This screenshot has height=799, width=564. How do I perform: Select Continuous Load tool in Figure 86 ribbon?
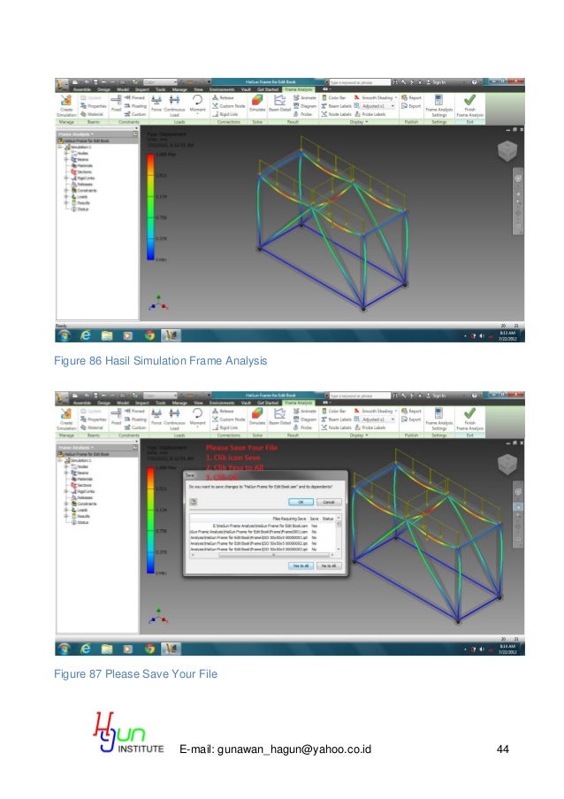[175, 105]
